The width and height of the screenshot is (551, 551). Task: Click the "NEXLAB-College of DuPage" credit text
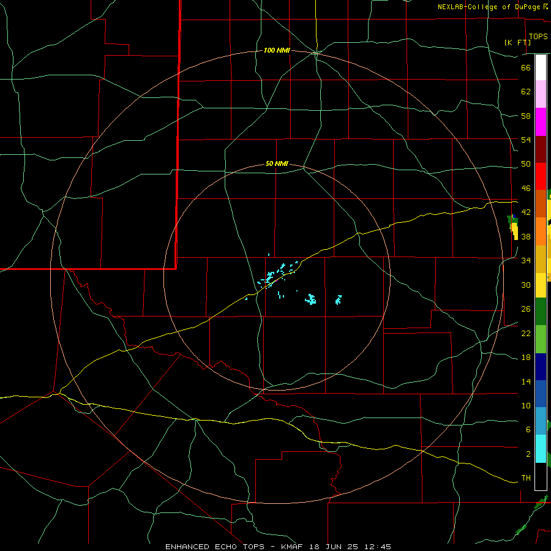(x=489, y=7)
